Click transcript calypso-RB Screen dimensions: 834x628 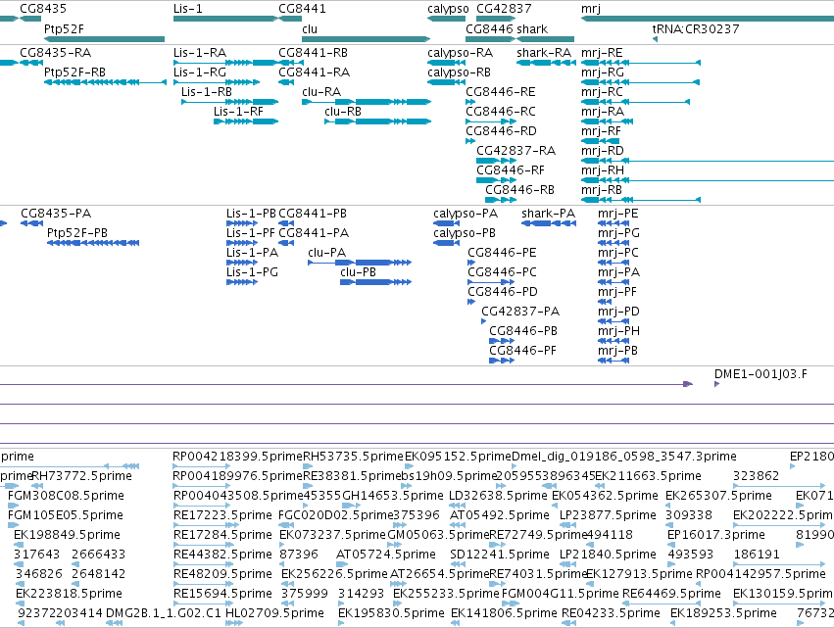tap(444, 82)
